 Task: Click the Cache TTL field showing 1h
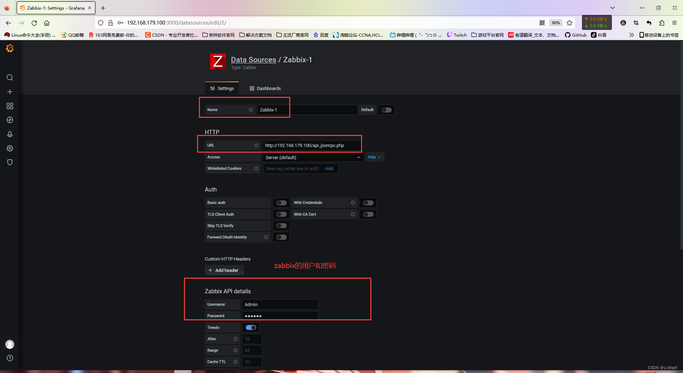[252, 362]
